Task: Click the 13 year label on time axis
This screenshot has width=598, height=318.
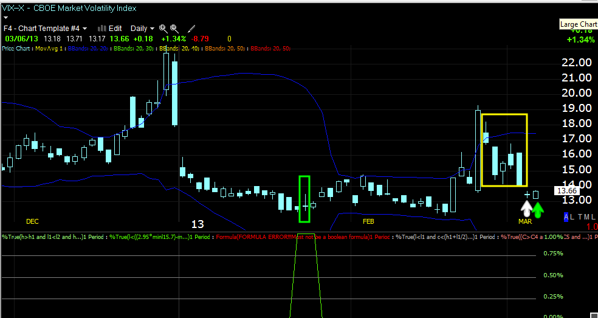Action: (x=198, y=224)
